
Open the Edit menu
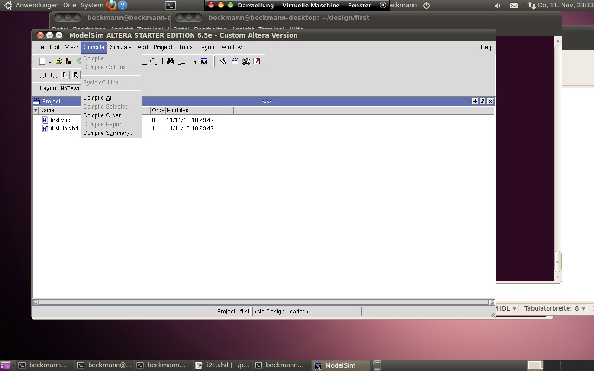click(x=54, y=47)
